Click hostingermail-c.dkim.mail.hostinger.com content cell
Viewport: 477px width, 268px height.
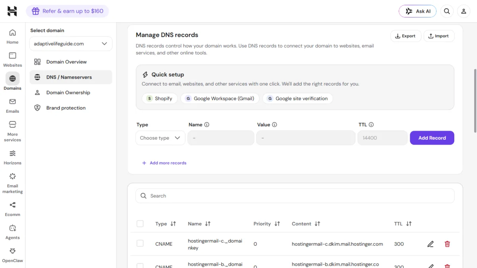click(x=337, y=244)
